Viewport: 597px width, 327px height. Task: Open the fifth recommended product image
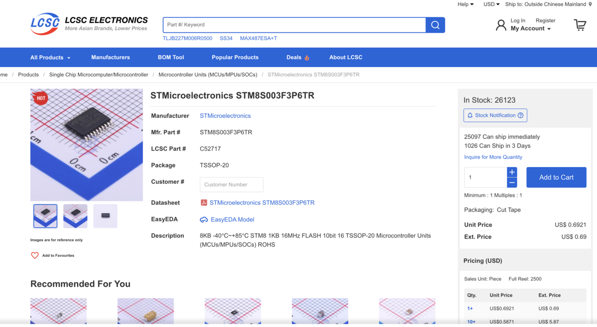[x=407, y=311]
